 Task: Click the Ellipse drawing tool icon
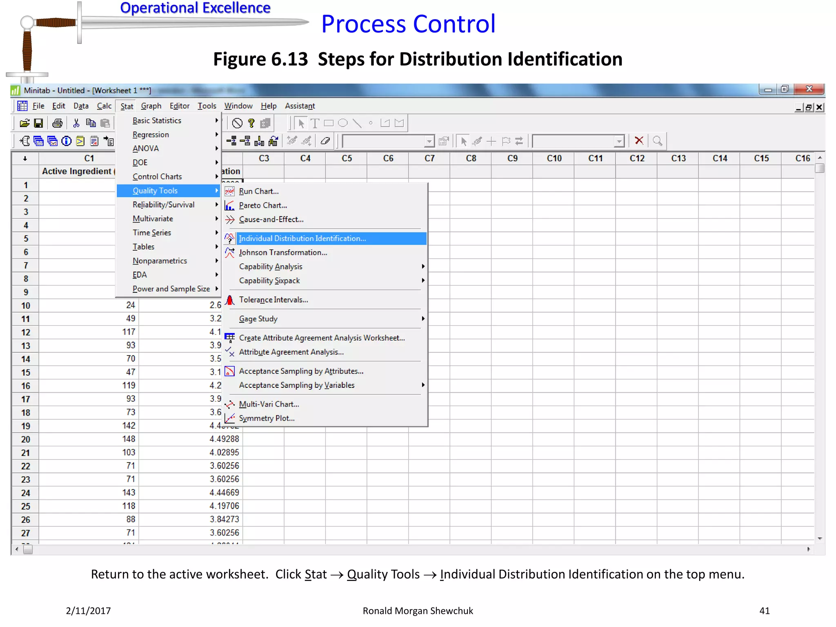pyautogui.click(x=343, y=123)
